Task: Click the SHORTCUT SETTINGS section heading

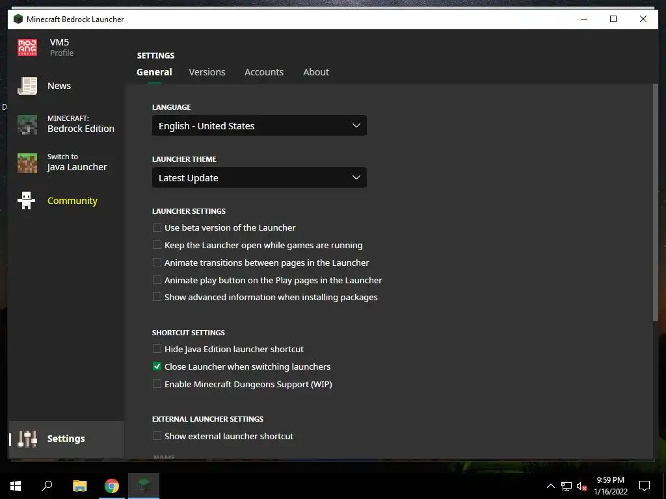Action: [x=188, y=333]
